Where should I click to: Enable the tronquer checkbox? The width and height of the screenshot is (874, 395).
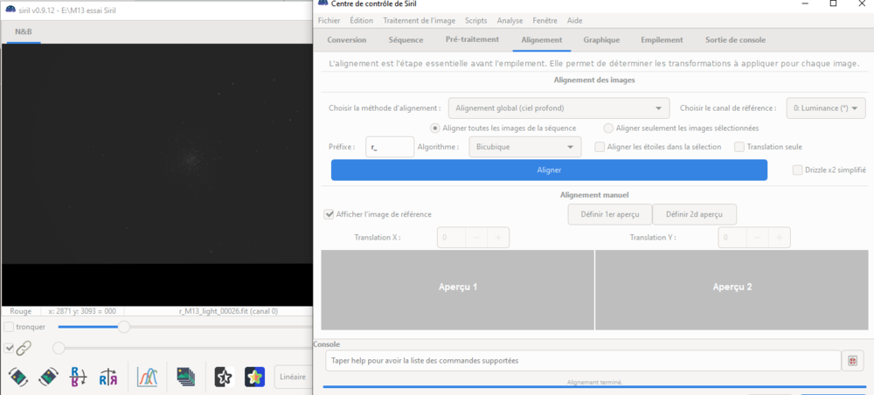coord(9,327)
